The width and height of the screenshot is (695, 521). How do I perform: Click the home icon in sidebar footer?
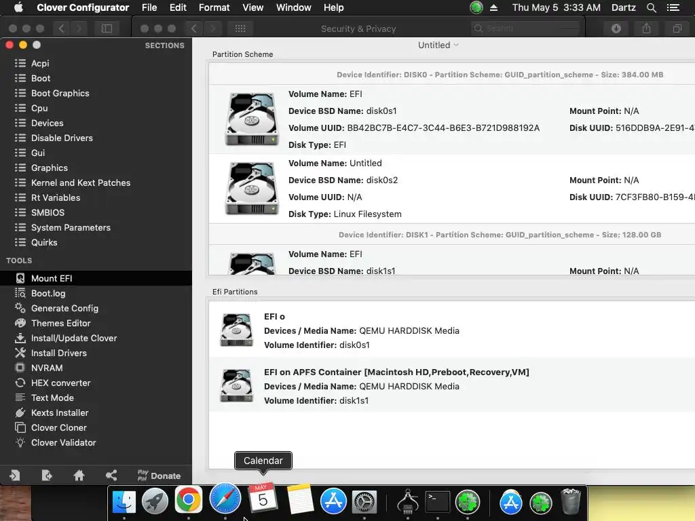79,476
